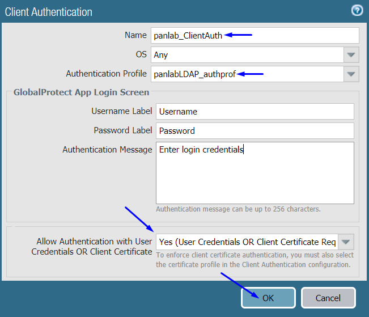The image size is (369, 317).
Task: Confirm with the OK button
Action: pos(268,298)
